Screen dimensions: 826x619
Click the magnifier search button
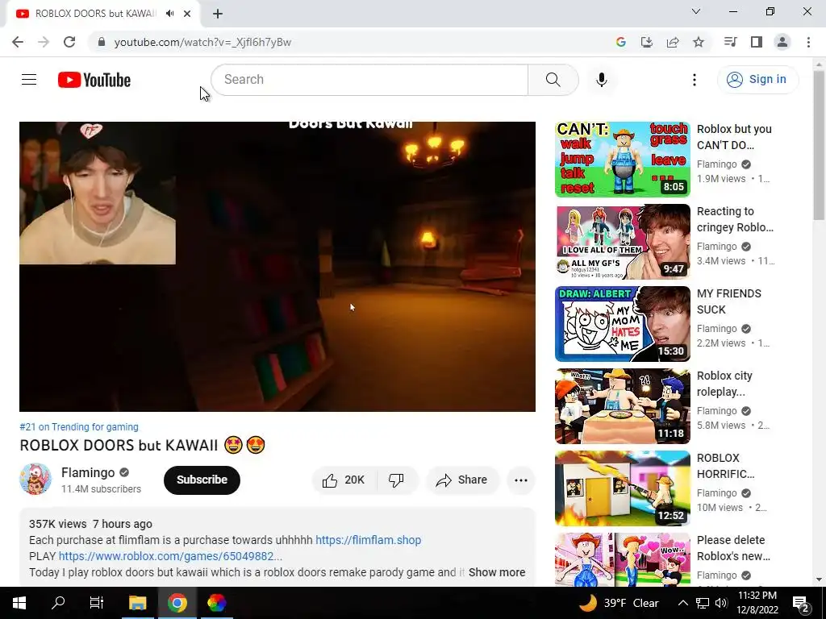pos(553,80)
